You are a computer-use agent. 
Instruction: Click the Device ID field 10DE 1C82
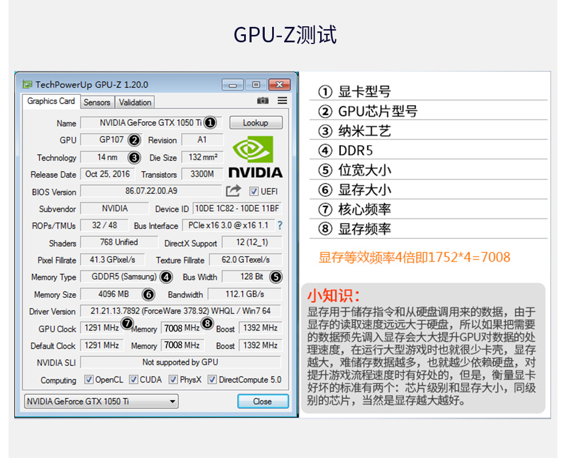coord(237,209)
